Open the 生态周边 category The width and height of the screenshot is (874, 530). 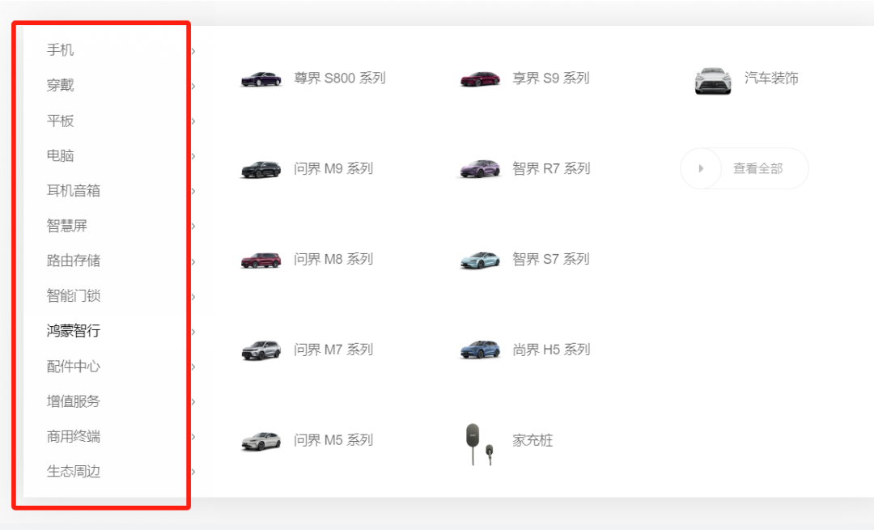click(x=74, y=472)
